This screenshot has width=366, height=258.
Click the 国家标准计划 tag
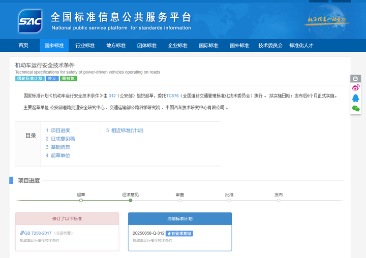click(30, 78)
